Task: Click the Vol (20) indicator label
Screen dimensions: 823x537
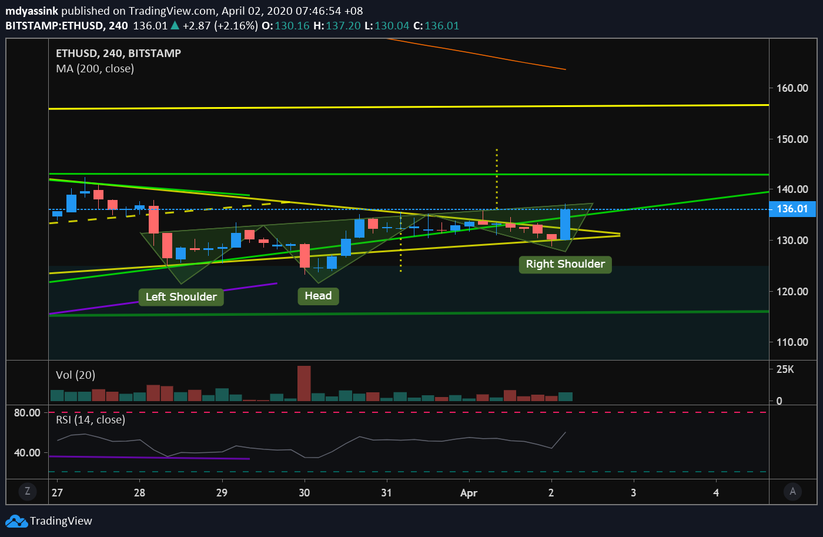Action: (x=75, y=375)
